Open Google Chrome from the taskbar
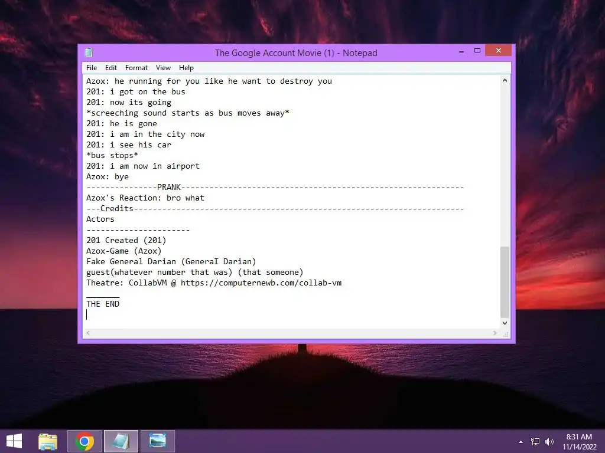The image size is (605, 453). click(x=84, y=441)
